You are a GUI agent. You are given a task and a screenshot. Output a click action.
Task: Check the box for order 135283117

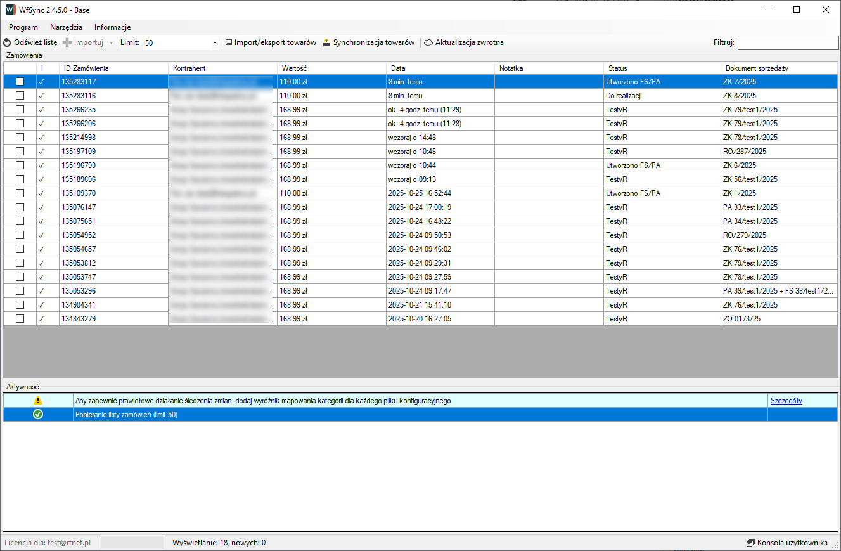(x=20, y=82)
